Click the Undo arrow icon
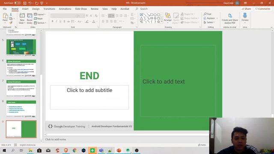 [x=30, y=3]
